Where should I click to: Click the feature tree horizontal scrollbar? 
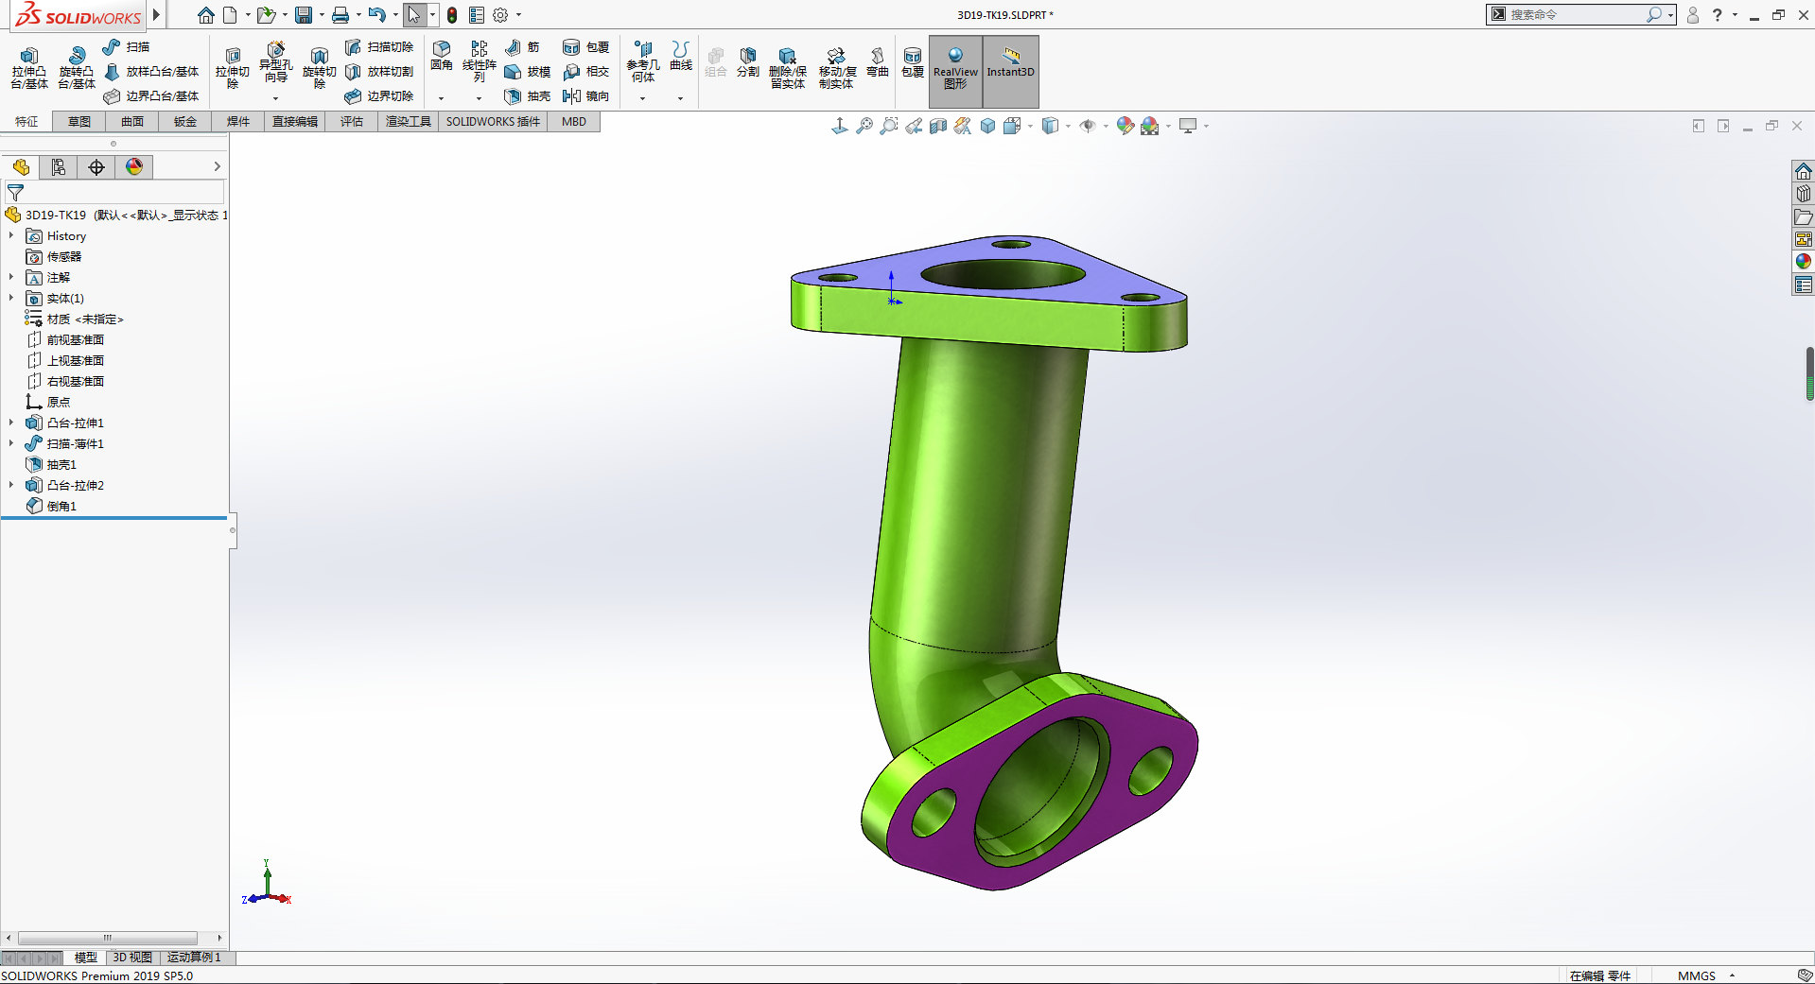(108, 939)
